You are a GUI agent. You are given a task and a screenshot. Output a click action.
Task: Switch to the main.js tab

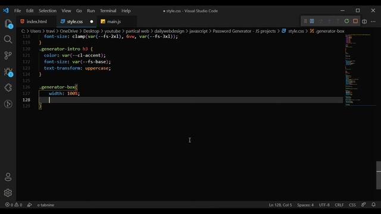tap(117, 21)
